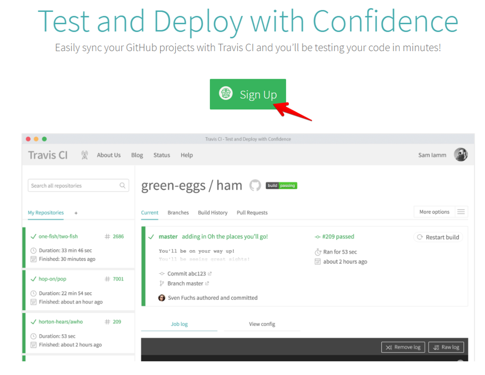The width and height of the screenshot is (485, 375).
Task: Click the green Sign Up button
Action: (248, 94)
